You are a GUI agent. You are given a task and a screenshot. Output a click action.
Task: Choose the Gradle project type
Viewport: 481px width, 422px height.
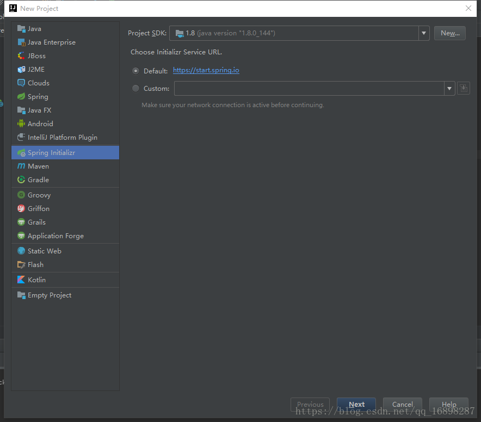click(65, 179)
